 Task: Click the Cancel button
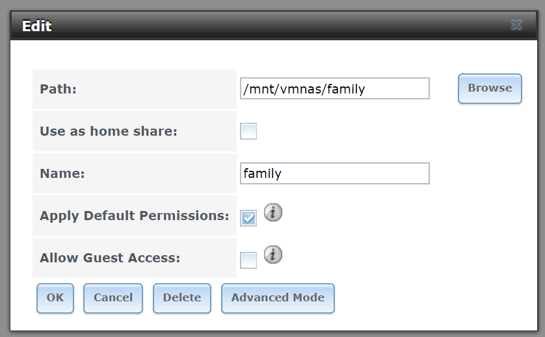[113, 298]
